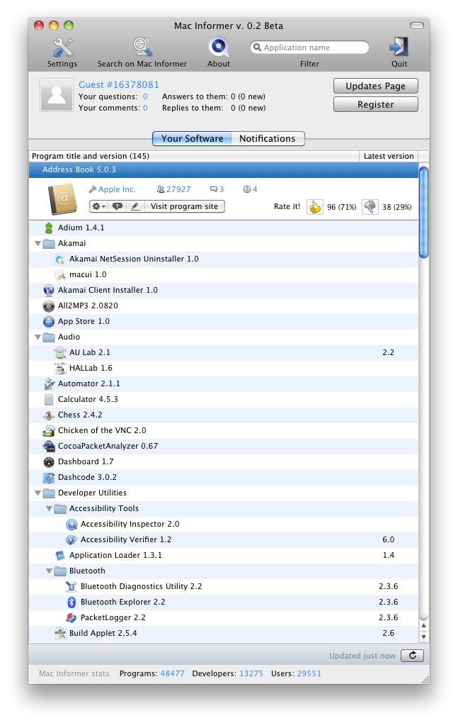Click the Bluetooth Explorer icon
This screenshot has width=458, height=723.
pyautogui.click(x=71, y=602)
